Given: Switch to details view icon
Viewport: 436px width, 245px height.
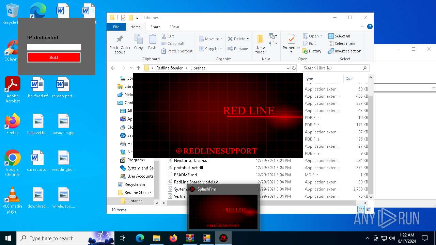Looking at the screenshot, I should [x=361, y=210].
